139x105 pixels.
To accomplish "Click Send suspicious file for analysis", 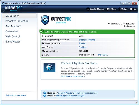I will pos(70,96).
